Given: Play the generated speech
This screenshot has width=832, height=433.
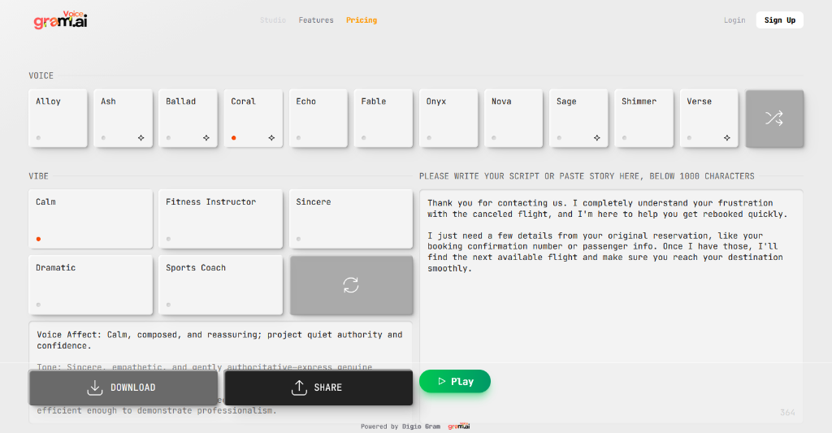Looking at the screenshot, I should [455, 381].
